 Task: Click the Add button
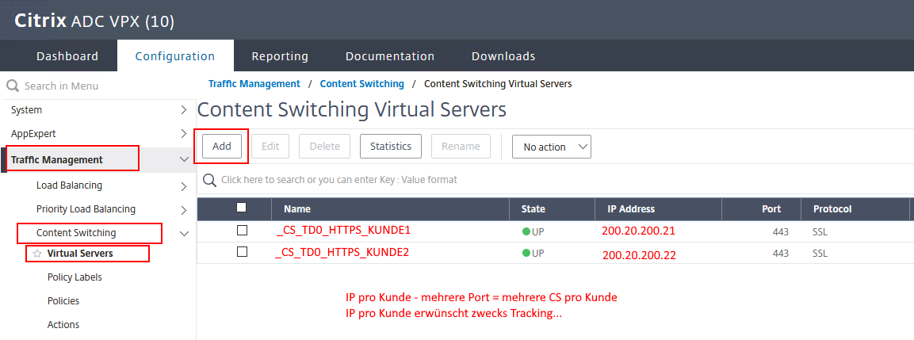coord(222,147)
